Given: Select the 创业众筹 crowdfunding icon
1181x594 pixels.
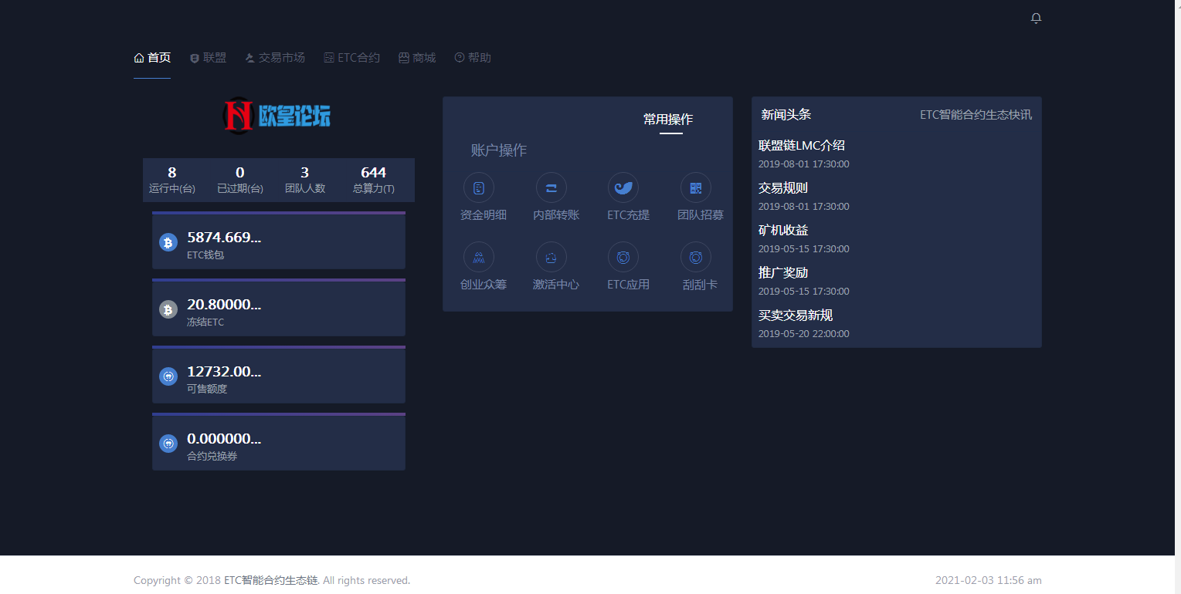Looking at the screenshot, I should (479, 257).
